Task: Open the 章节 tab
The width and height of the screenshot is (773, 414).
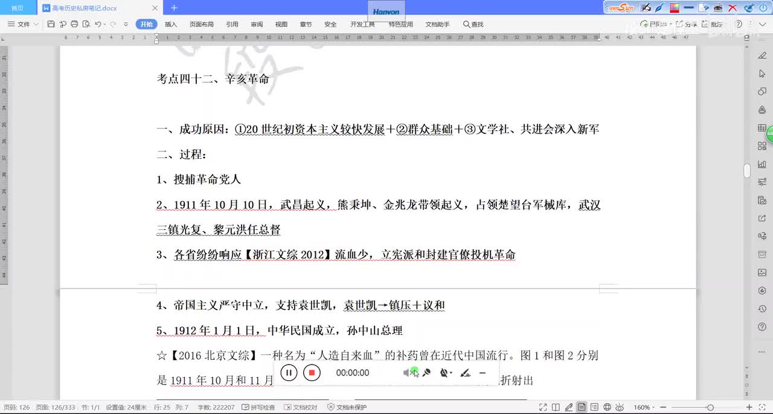Action: (x=306, y=24)
